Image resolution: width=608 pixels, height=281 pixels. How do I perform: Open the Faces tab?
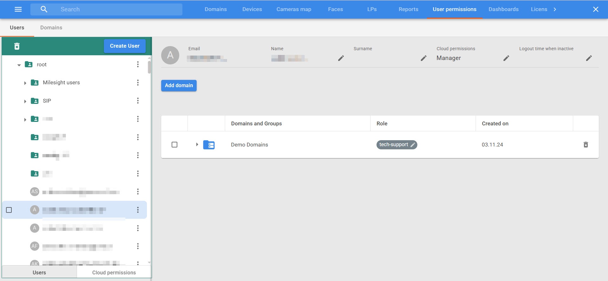[x=335, y=9]
